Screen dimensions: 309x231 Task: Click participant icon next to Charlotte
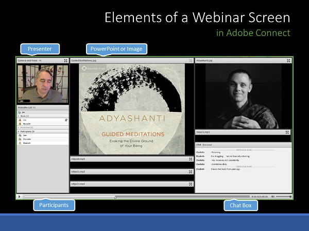click(20, 139)
